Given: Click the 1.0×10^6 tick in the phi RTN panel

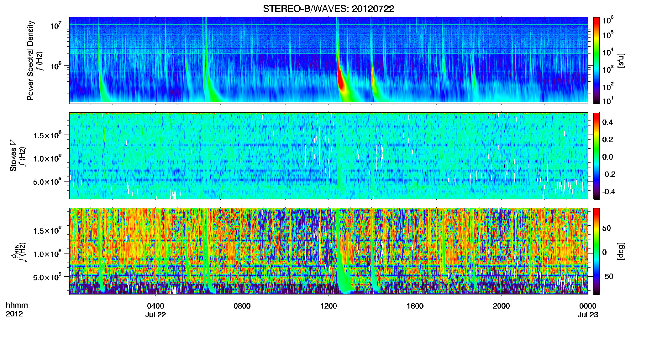Looking at the screenshot, I should click(47, 254).
